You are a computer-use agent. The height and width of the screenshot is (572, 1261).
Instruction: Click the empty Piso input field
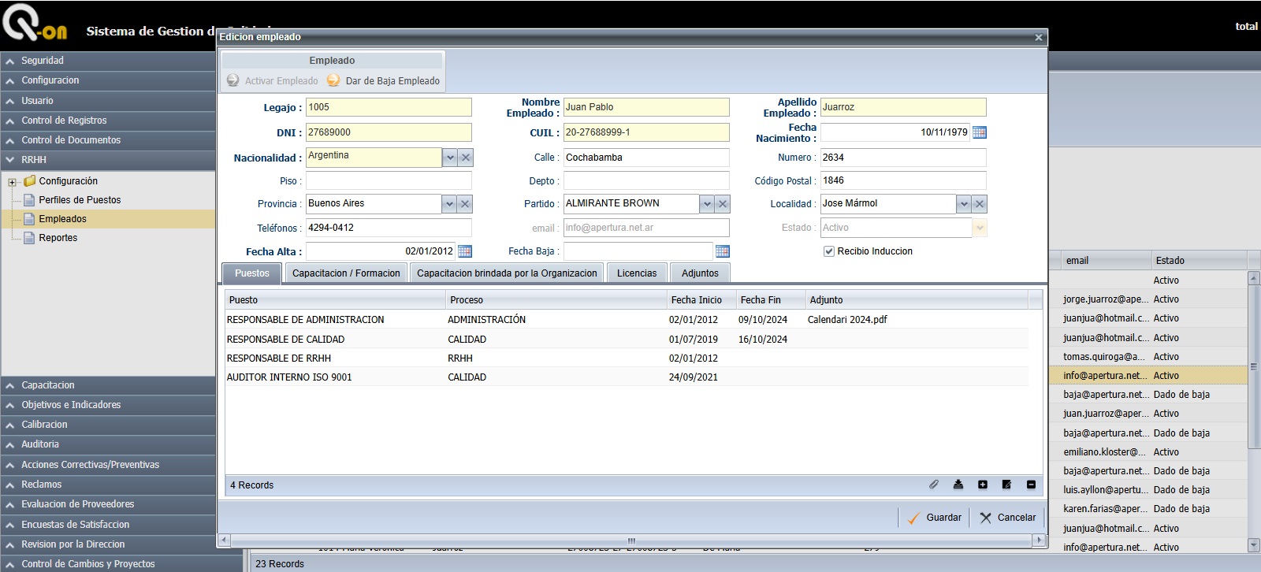pos(389,180)
